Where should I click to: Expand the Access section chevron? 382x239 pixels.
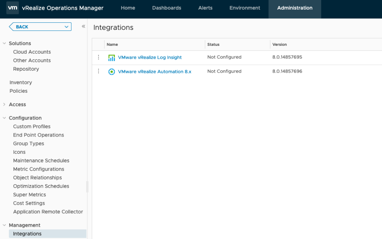pyautogui.click(x=4, y=104)
